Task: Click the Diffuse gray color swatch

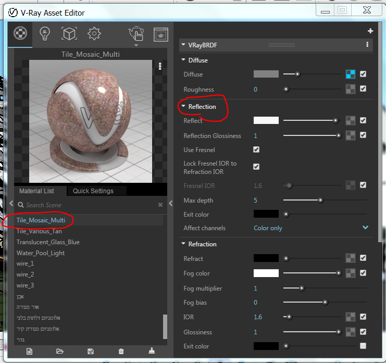Action: pos(266,74)
